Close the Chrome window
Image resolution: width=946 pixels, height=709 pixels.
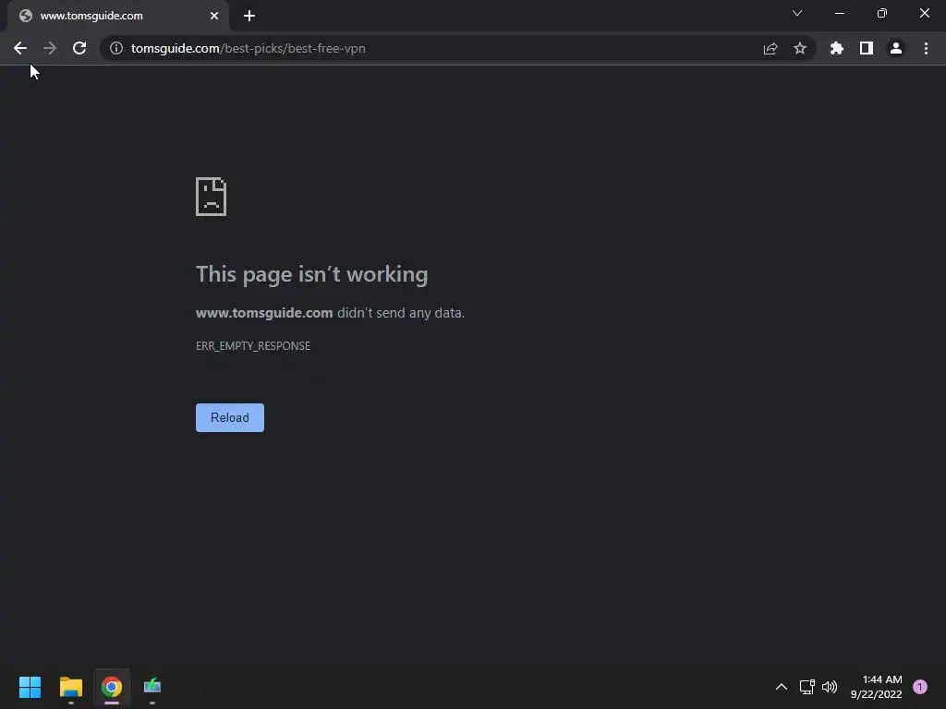pyautogui.click(x=924, y=13)
